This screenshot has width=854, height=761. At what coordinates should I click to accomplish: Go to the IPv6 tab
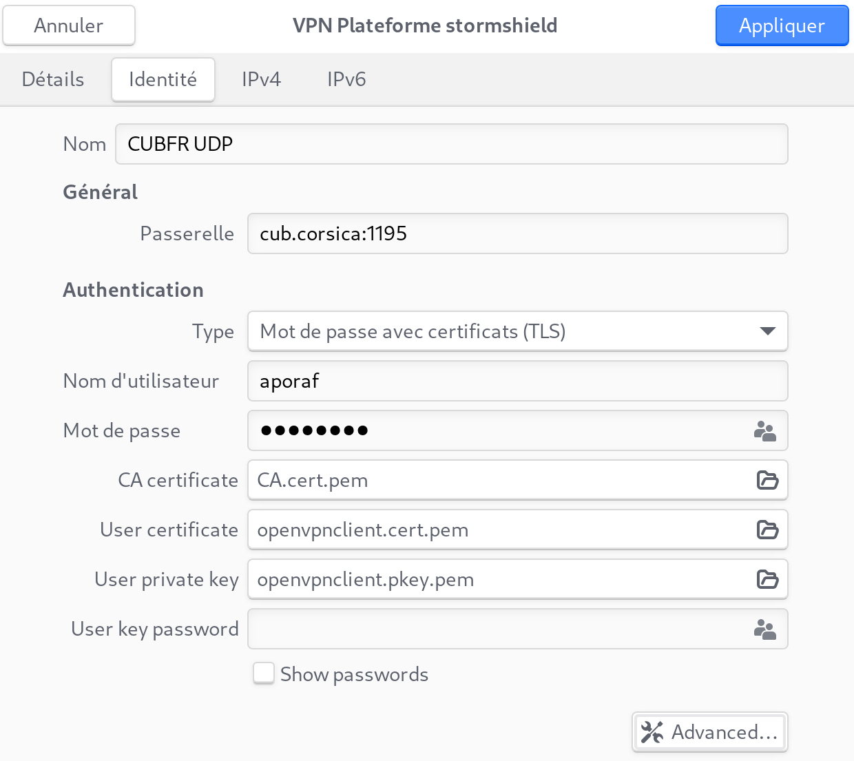[346, 79]
